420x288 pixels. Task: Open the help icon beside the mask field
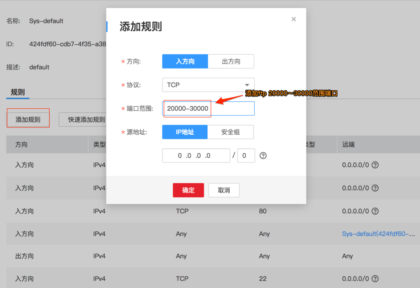(263, 155)
